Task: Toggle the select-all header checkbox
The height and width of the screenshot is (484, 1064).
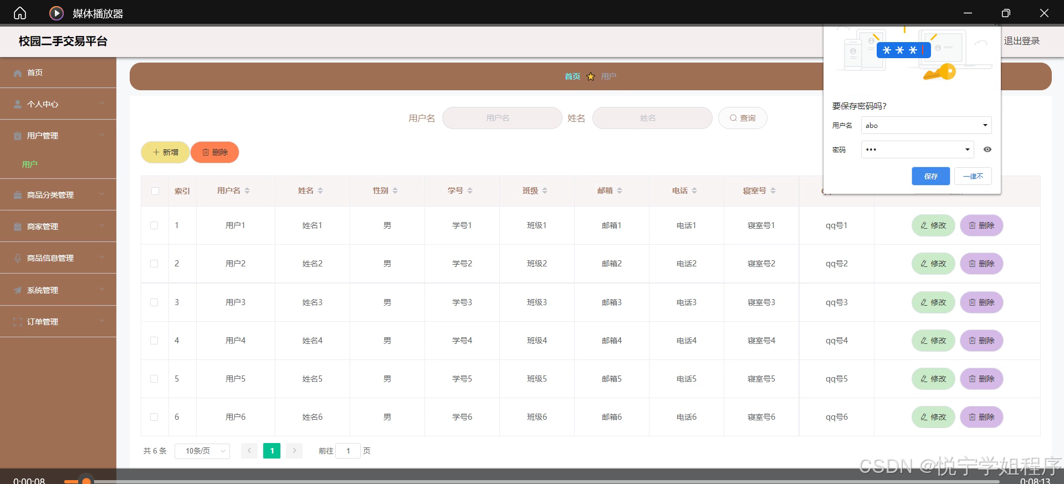Action: pyautogui.click(x=155, y=191)
